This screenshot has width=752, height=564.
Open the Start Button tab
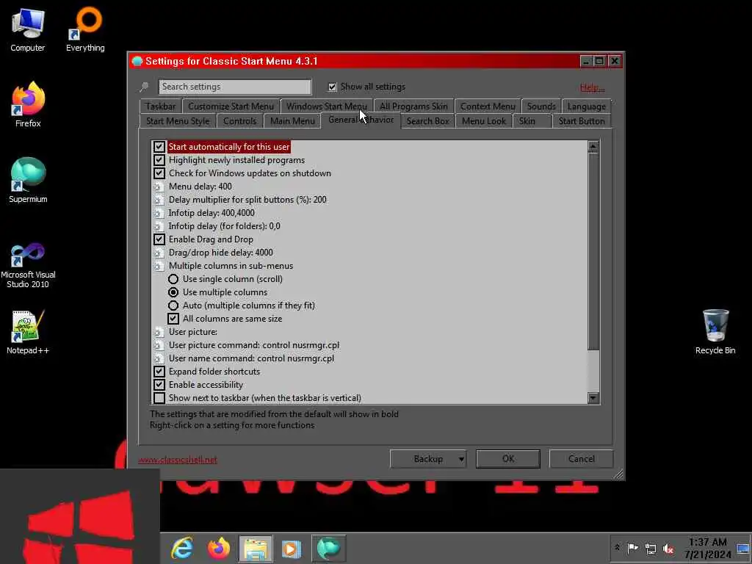pyautogui.click(x=582, y=121)
